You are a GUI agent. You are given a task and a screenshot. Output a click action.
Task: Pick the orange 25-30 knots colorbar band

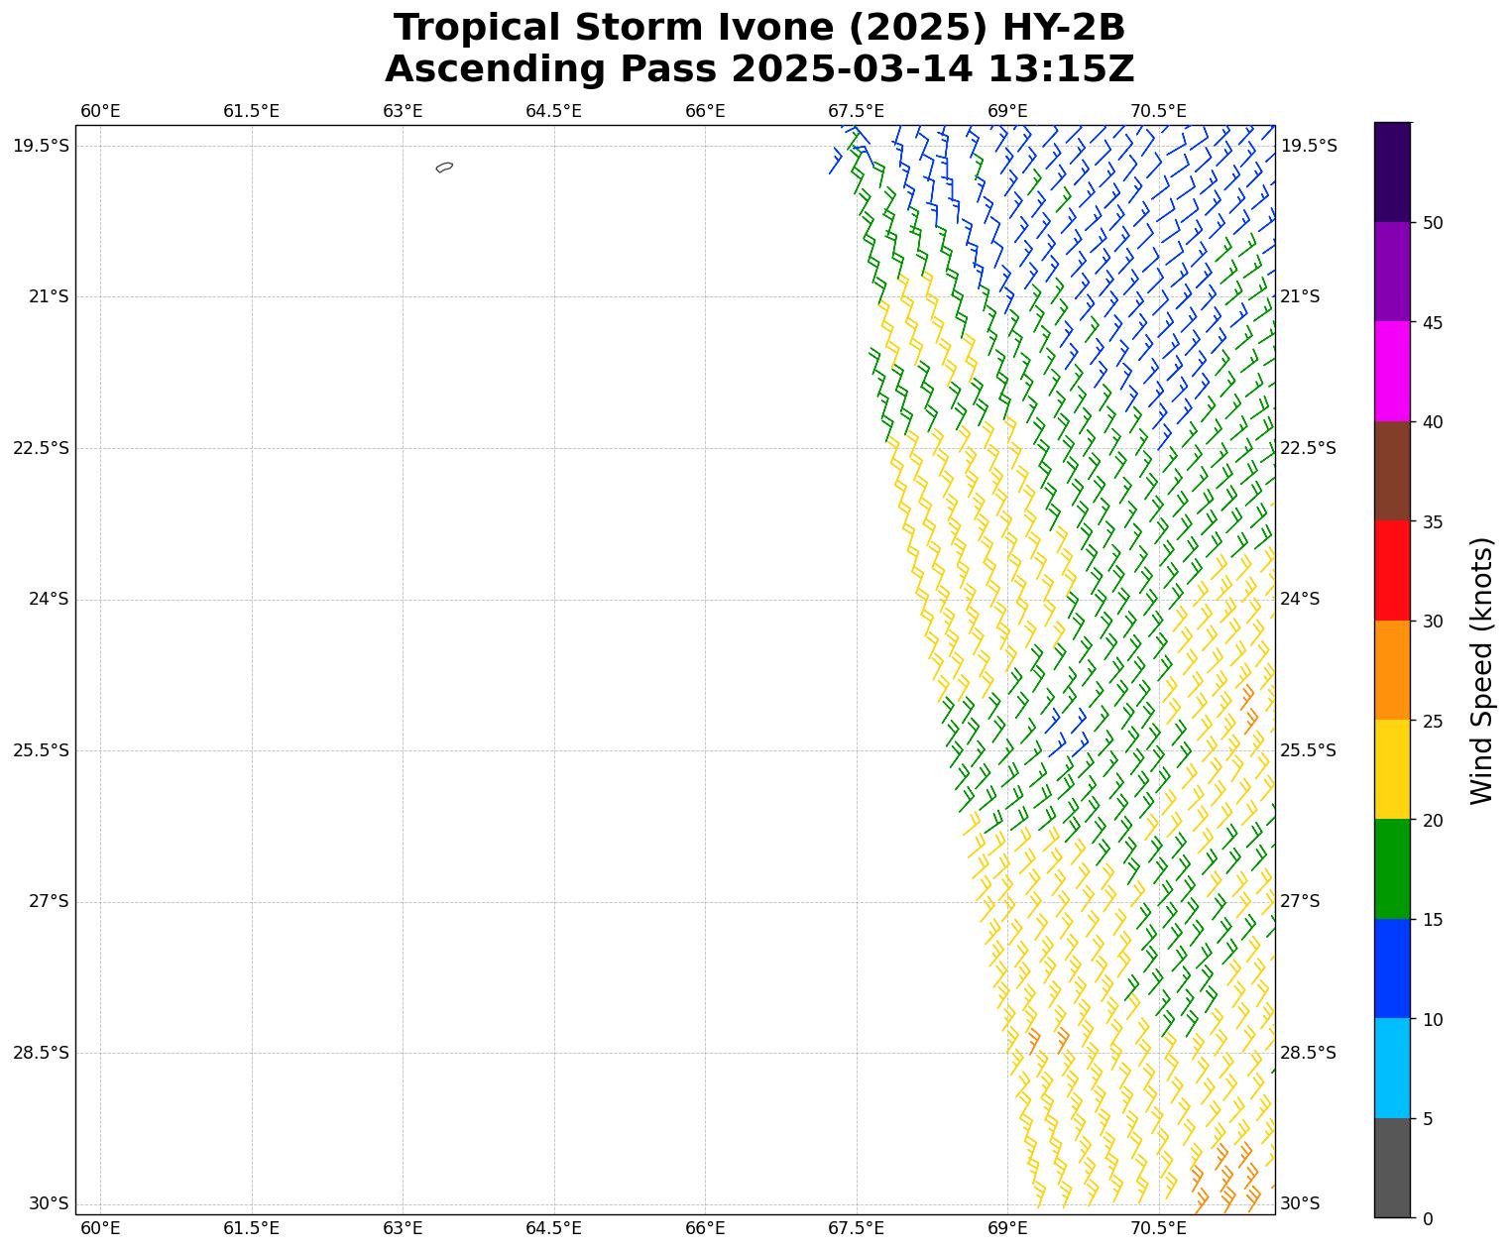click(x=1392, y=670)
